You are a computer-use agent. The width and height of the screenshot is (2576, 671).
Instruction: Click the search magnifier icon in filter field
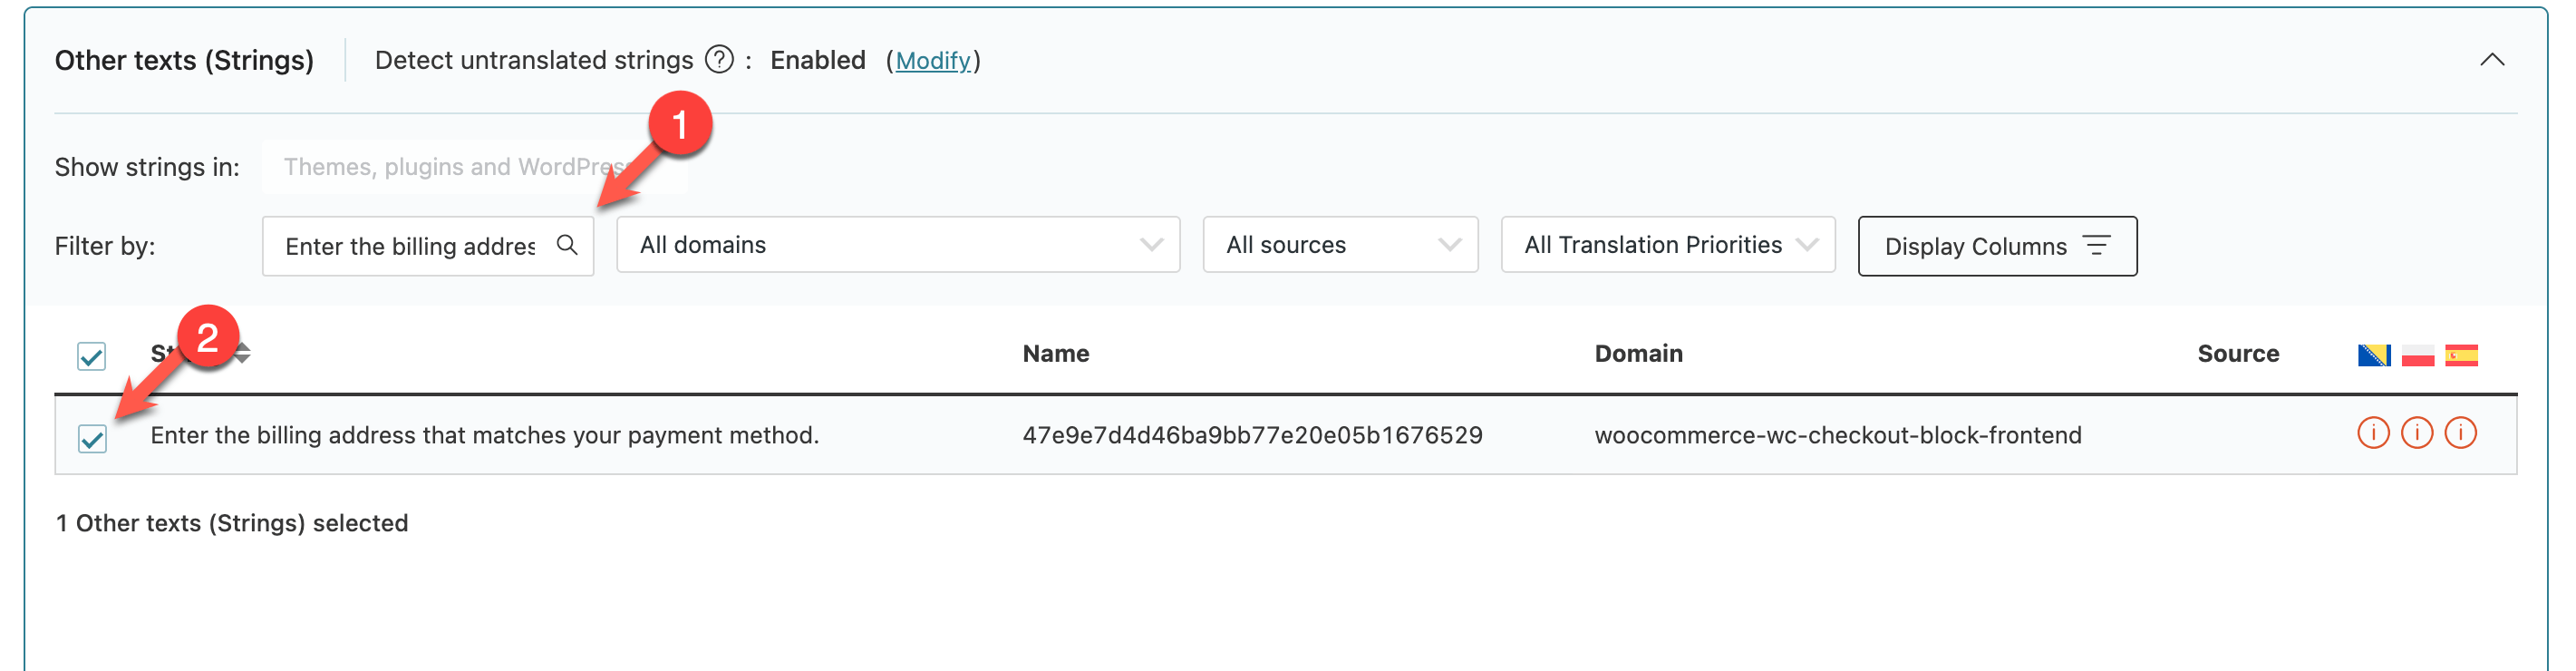point(567,245)
